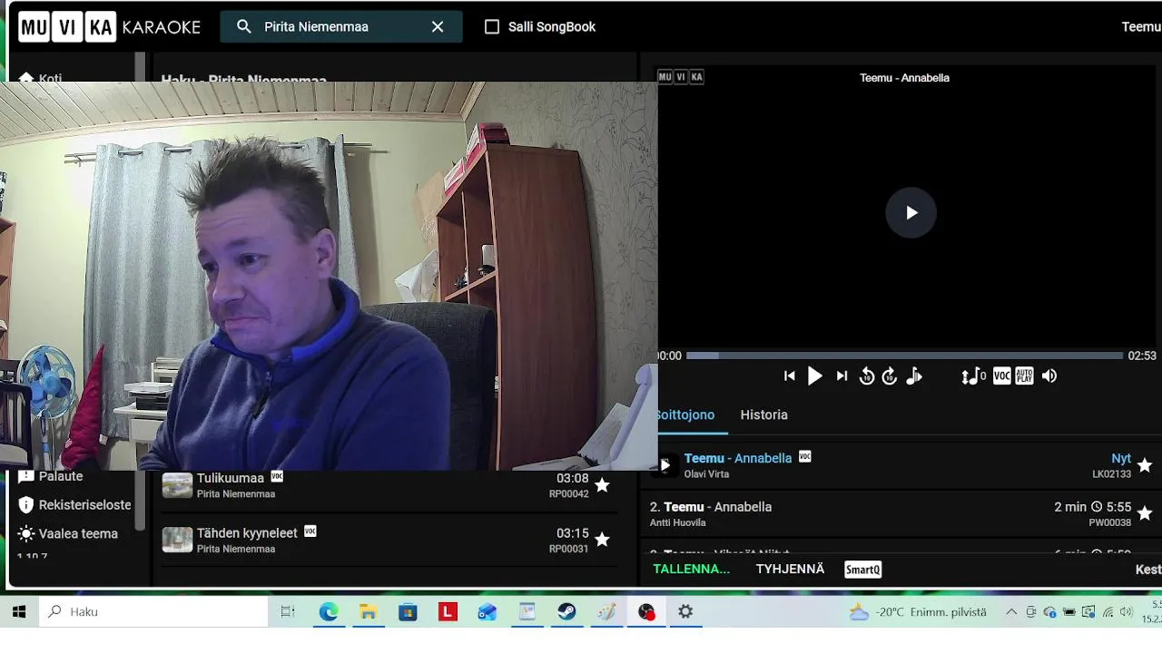1162x653 pixels.
Task: Select the Tulikuumaa song title
Action: (x=231, y=478)
